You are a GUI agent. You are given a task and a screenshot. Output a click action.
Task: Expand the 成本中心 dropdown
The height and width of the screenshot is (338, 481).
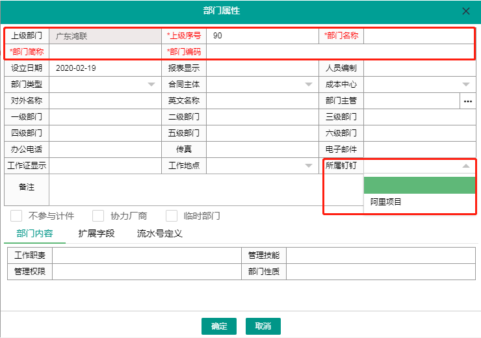[466, 84]
